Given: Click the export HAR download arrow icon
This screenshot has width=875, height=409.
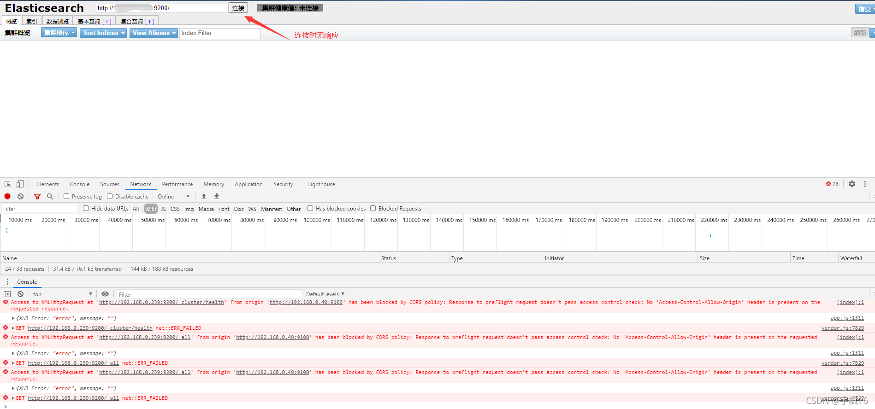Looking at the screenshot, I should click(x=217, y=196).
